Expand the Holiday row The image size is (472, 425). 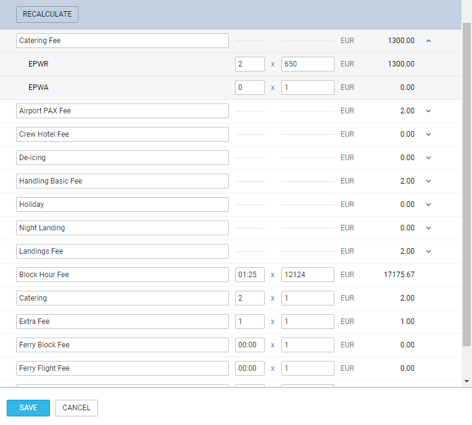click(429, 204)
